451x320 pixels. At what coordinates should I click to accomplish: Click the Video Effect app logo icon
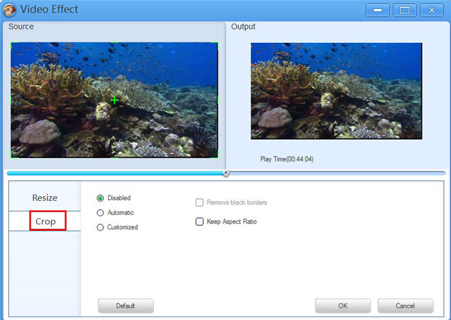point(9,10)
